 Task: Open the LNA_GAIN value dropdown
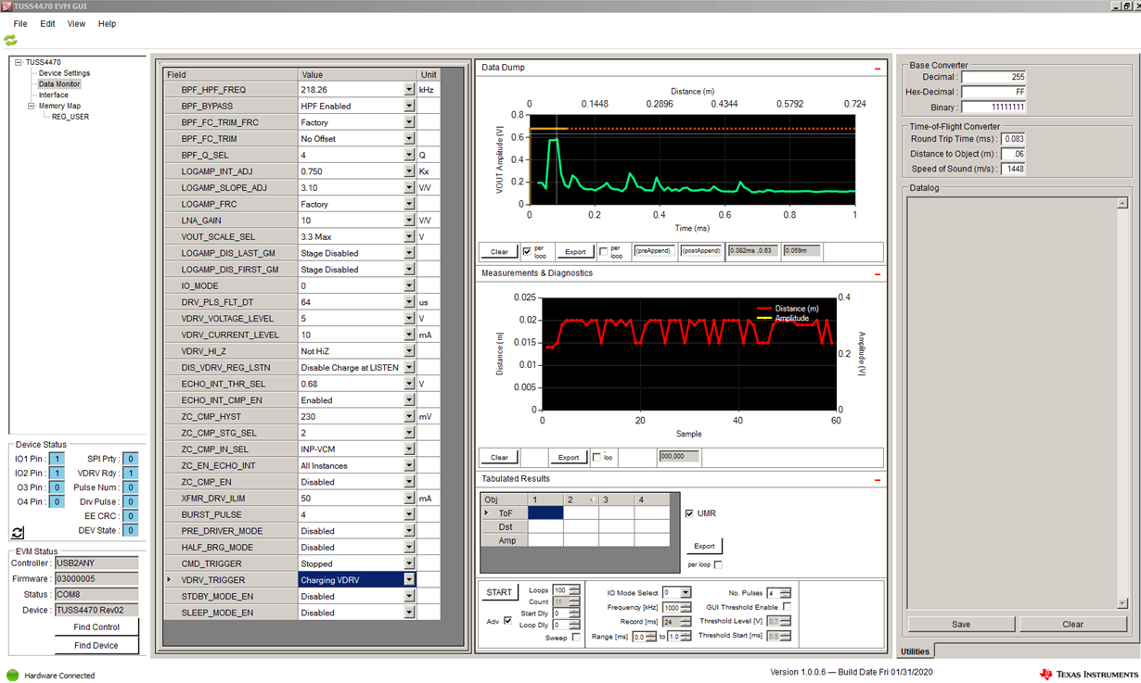point(409,221)
